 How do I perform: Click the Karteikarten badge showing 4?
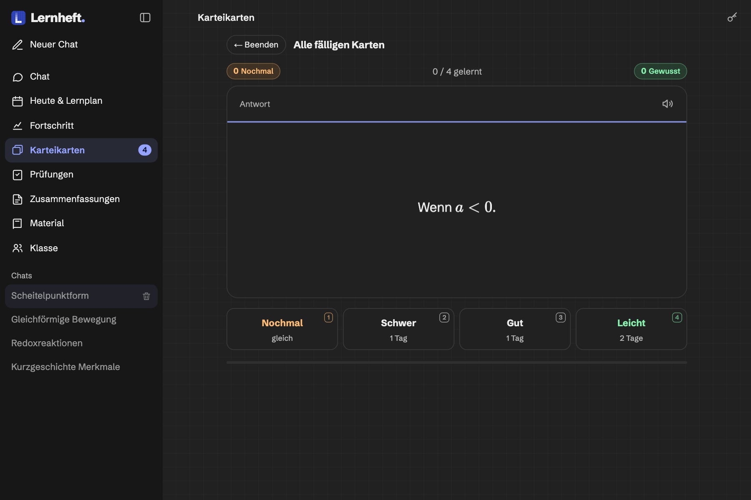click(145, 150)
